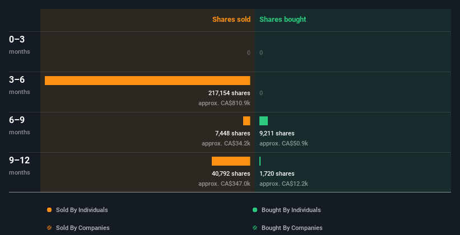Click the 0–3 months row label
460x235 pixels.
pos(20,45)
